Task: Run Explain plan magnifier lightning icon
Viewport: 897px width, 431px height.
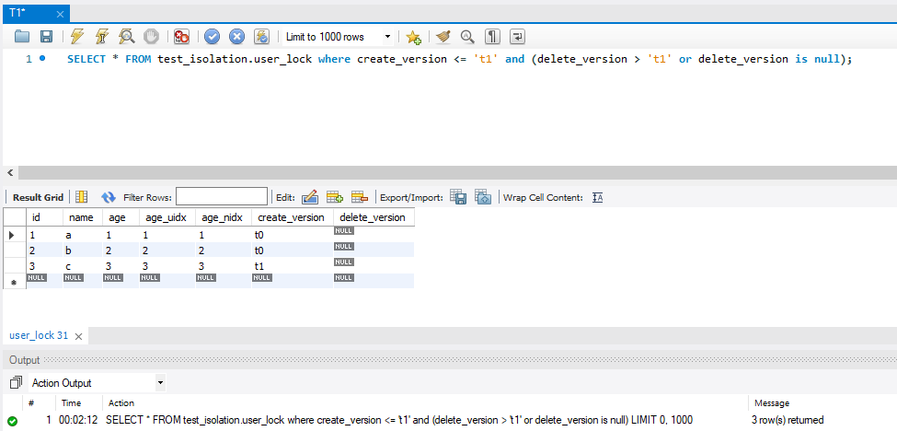Action: click(x=126, y=37)
